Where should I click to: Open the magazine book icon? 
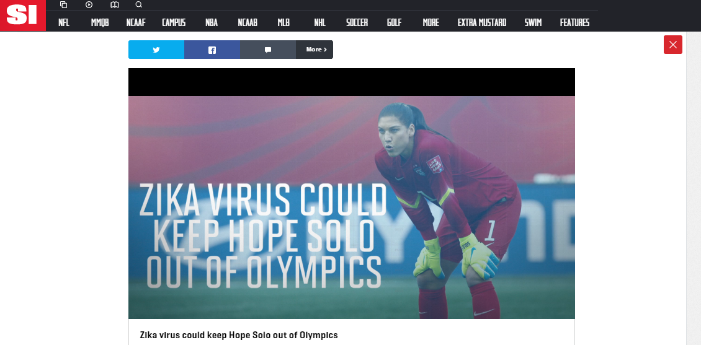click(x=114, y=5)
